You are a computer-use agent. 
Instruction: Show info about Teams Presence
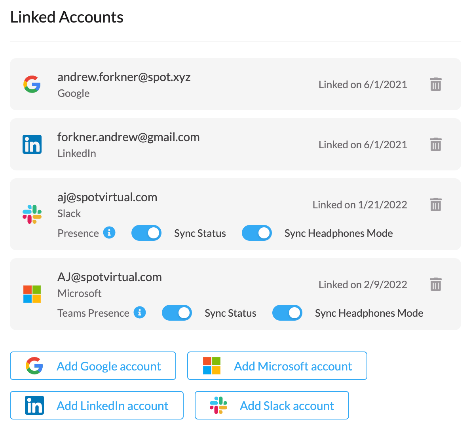coord(140,312)
